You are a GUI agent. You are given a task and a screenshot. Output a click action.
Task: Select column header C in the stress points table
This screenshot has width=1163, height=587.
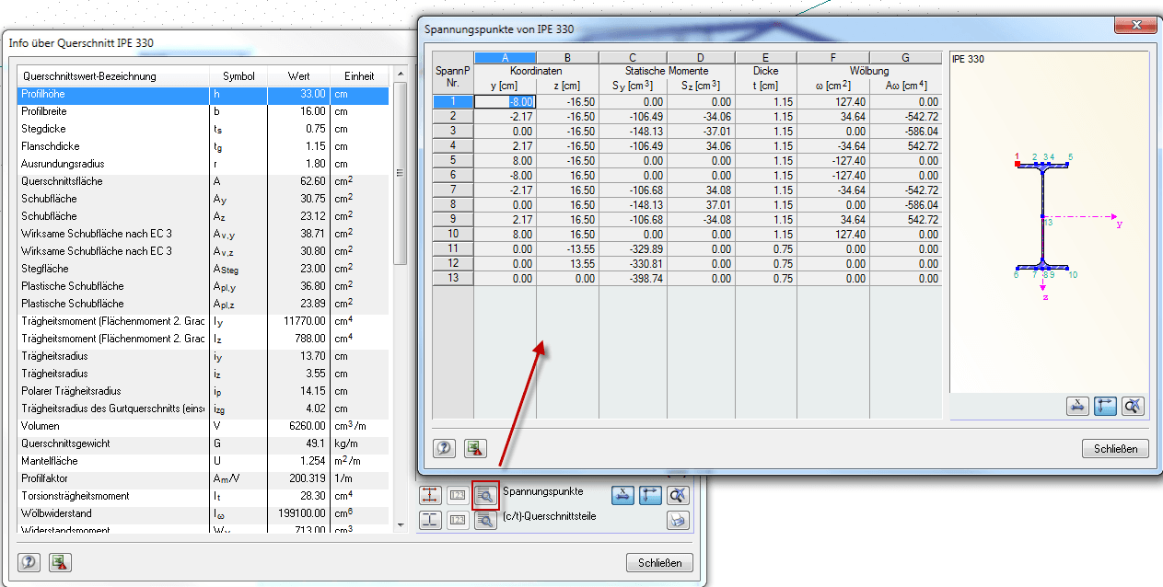633,58
